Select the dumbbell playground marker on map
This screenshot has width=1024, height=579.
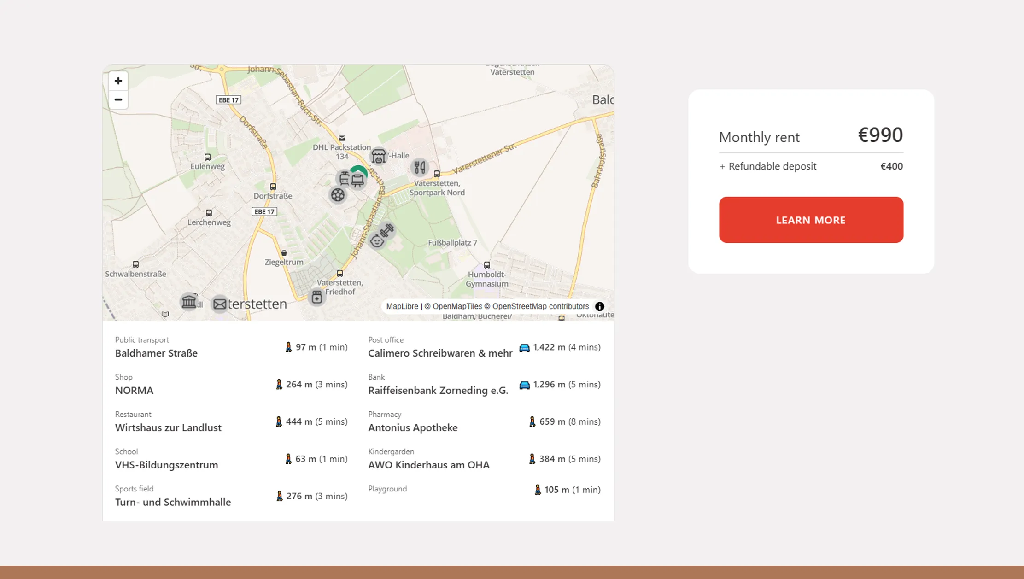click(x=387, y=230)
